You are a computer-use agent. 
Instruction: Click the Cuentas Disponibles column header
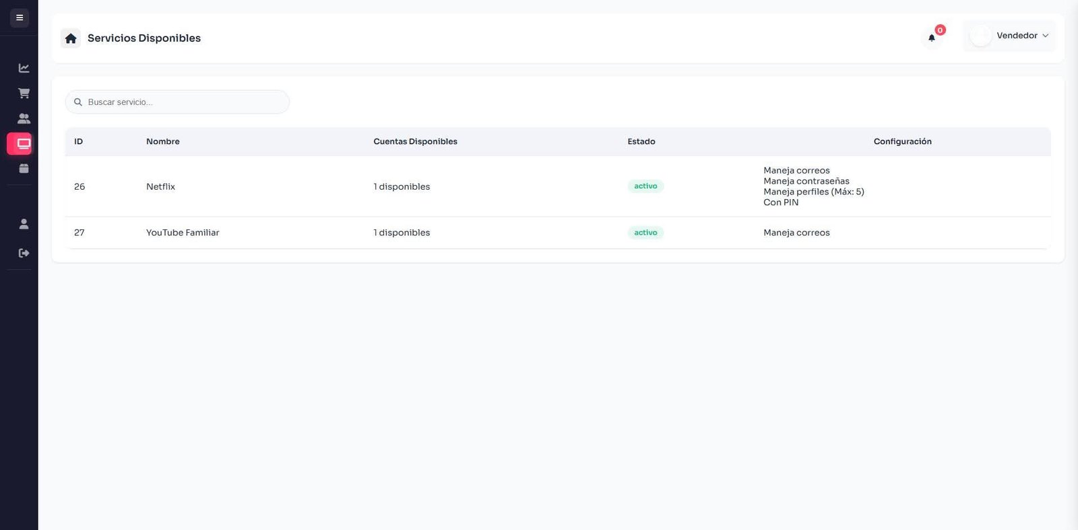[415, 141]
